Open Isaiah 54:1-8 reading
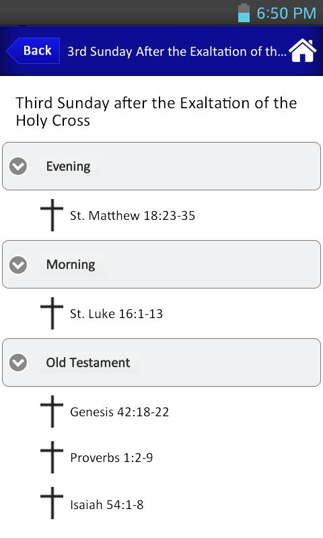Screen dimensions: 323x538 pyautogui.click(x=107, y=505)
